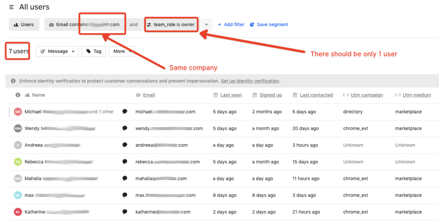Open the Message dropdown
Screen dimensions: 439x224
click(57, 51)
